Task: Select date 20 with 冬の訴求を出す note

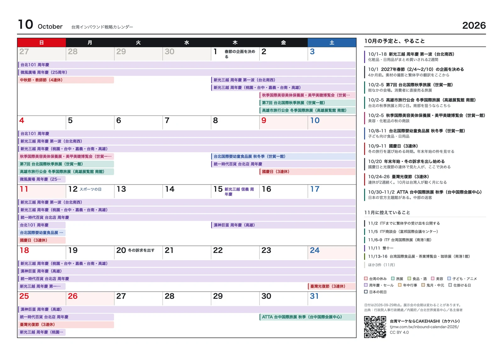Action: (138, 252)
